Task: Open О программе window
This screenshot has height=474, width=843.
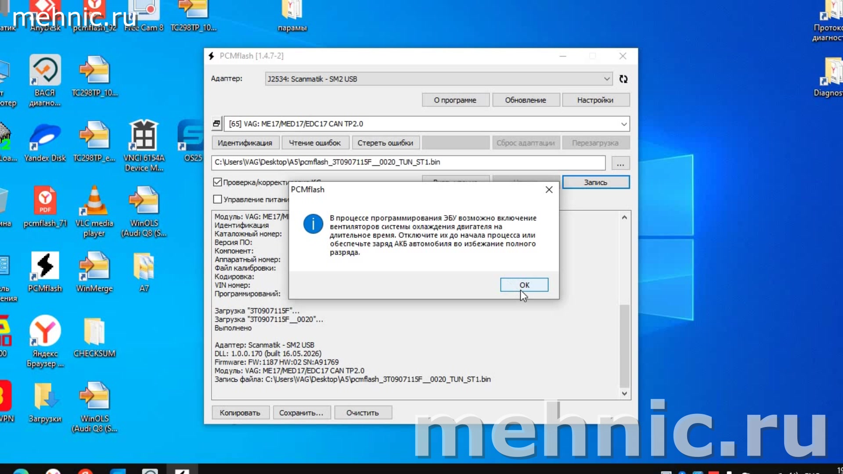Action: coord(455,100)
